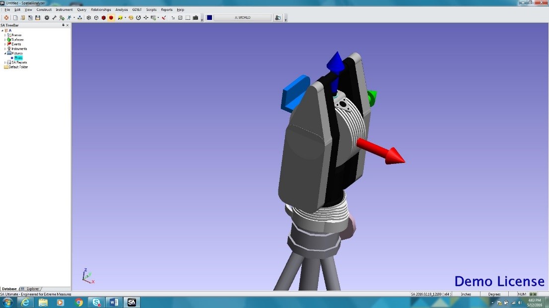Open the GD&T menu
The image size is (549, 308).
pos(137,9)
